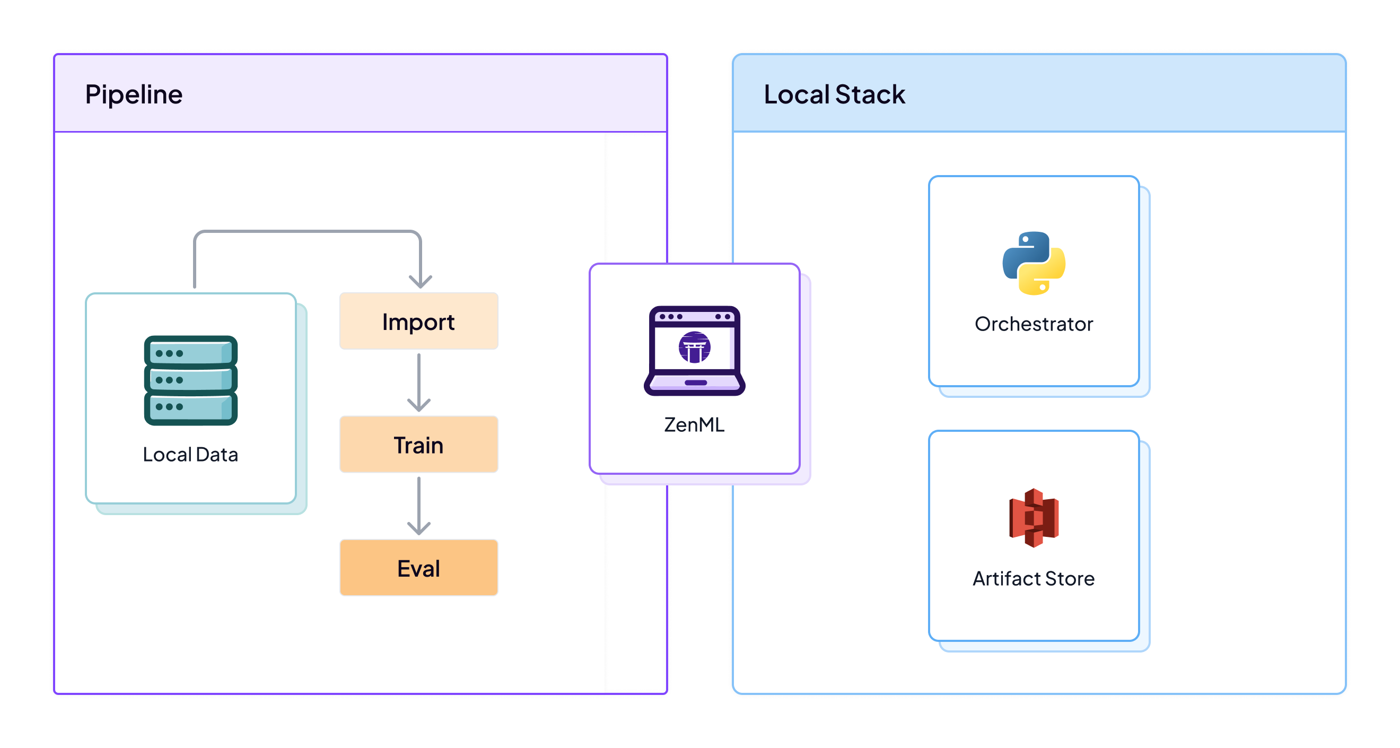This screenshot has height=748, width=1400.
Task: Click the torii gate logo on the laptop screen
Action: 694,347
